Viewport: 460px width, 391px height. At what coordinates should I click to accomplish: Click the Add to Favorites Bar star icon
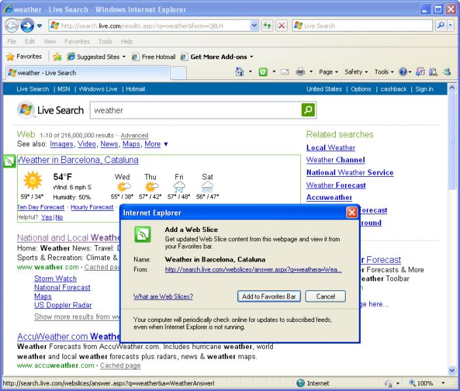pos(57,57)
